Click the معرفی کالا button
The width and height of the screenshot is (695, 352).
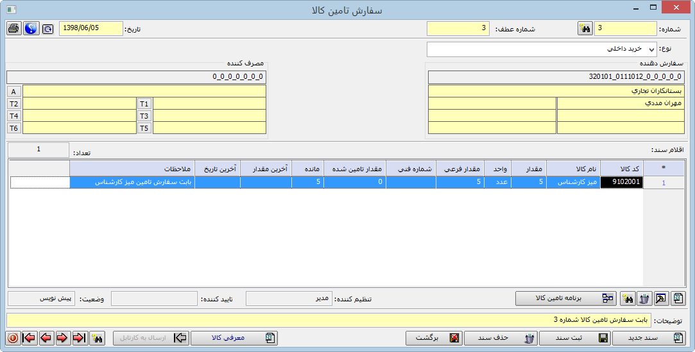click(x=234, y=338)
